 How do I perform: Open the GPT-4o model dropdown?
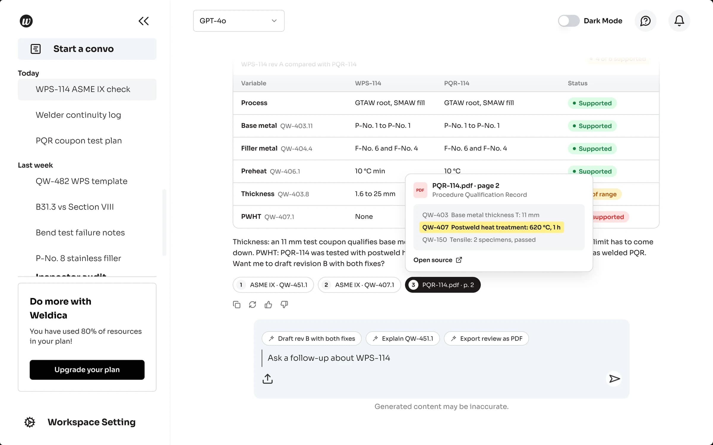(239, 21)
